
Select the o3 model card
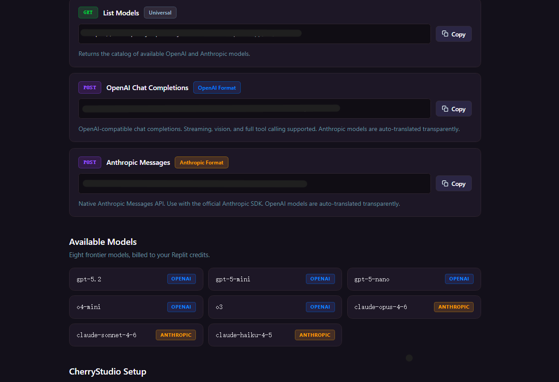coord(275,307)
